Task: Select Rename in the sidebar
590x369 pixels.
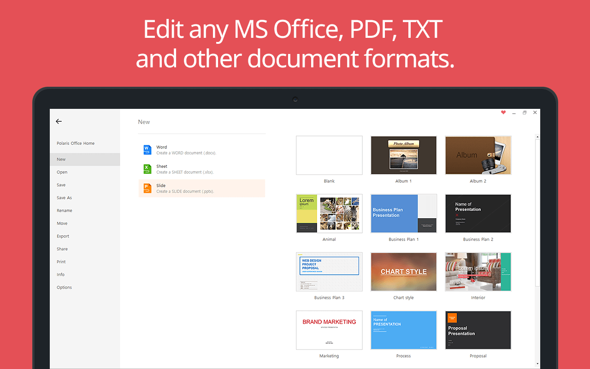Action: pyautogui.click(x=85, y=211)
